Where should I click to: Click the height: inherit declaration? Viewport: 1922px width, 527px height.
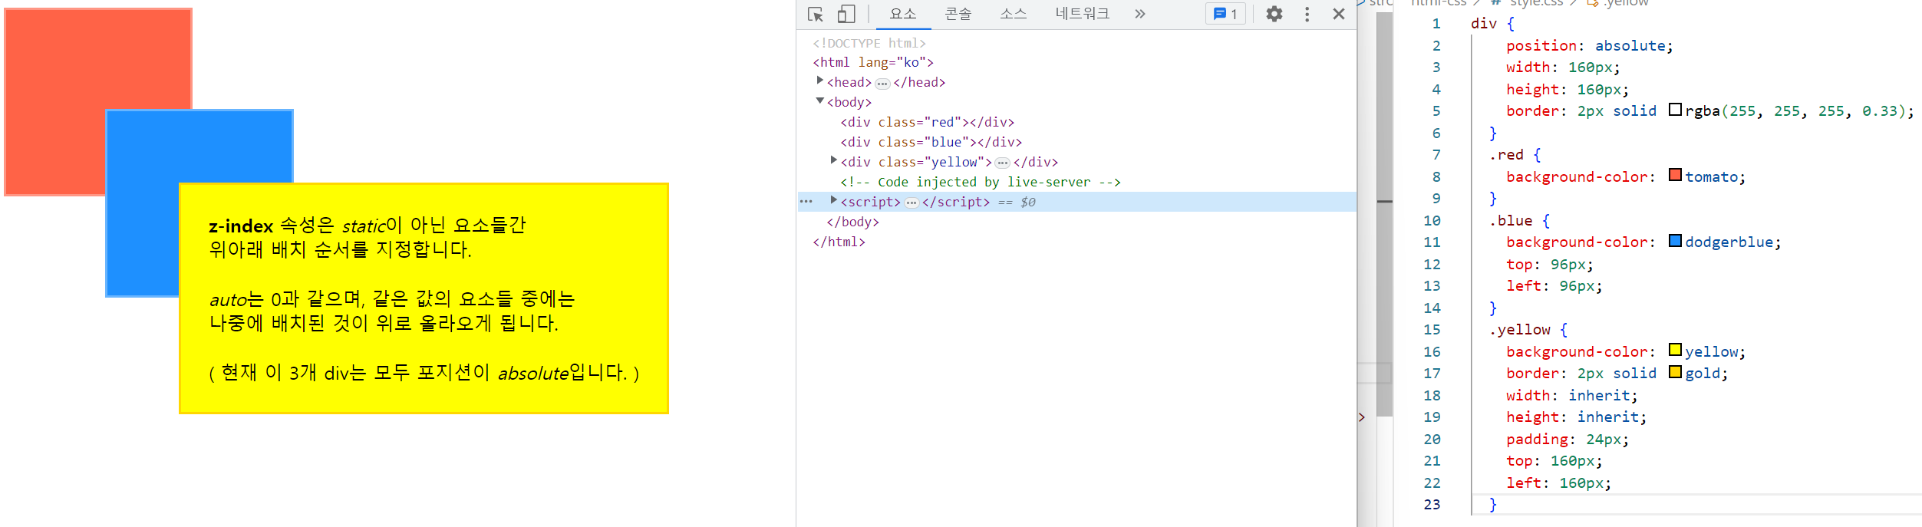click(1576, 417)
